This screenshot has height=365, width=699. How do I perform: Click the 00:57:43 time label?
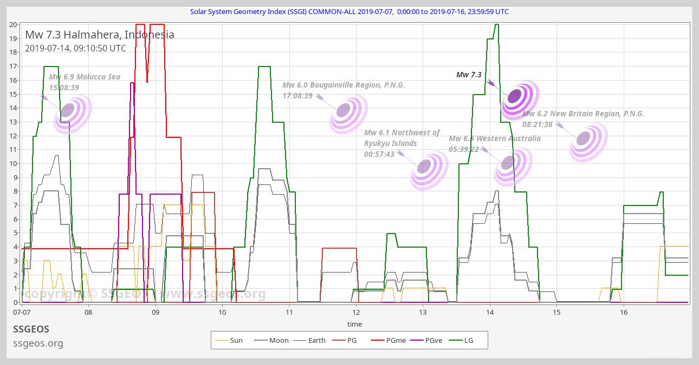click(379, 154)
